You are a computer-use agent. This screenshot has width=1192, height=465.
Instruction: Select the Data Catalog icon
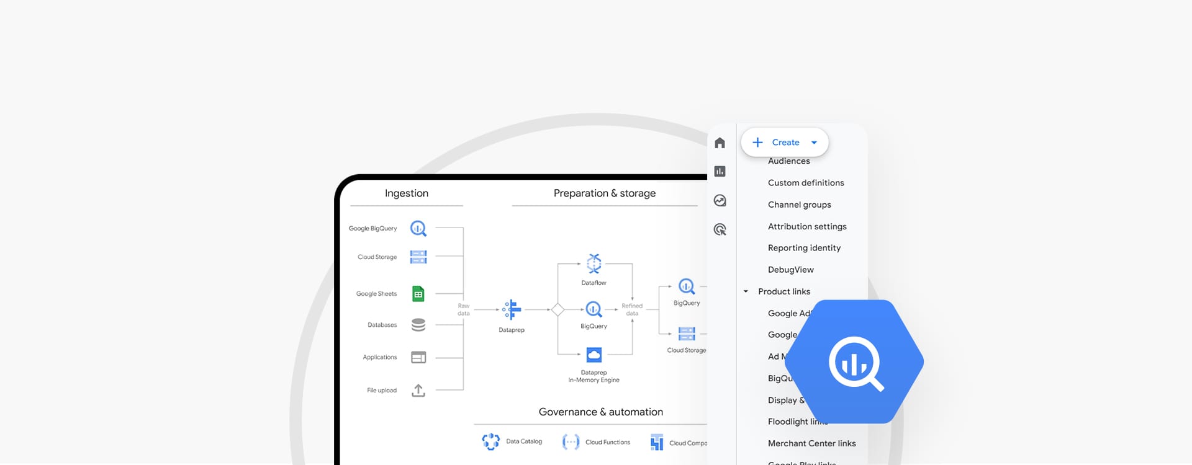coord(490,441)
